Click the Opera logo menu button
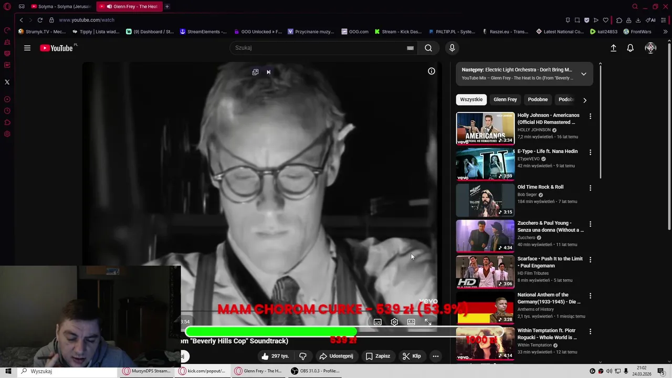The height and width of the screenshot is (378, 672). click(7, 6)
